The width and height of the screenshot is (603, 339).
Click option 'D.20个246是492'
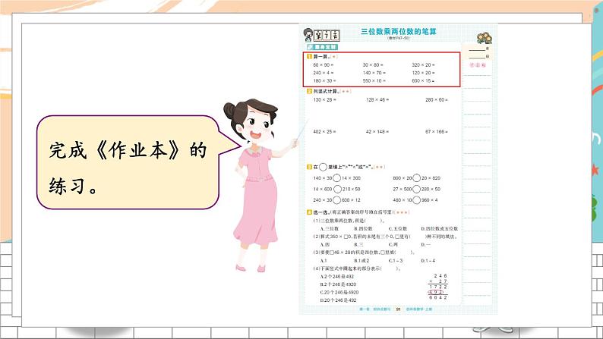[x=338, y=300]
